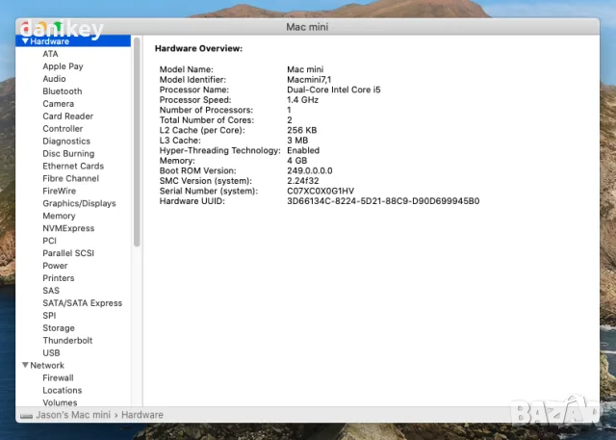Image resolution: width=616 pixels, height=440 pixels.
Task: Open the USB hardware category
Action: [51, 352]
